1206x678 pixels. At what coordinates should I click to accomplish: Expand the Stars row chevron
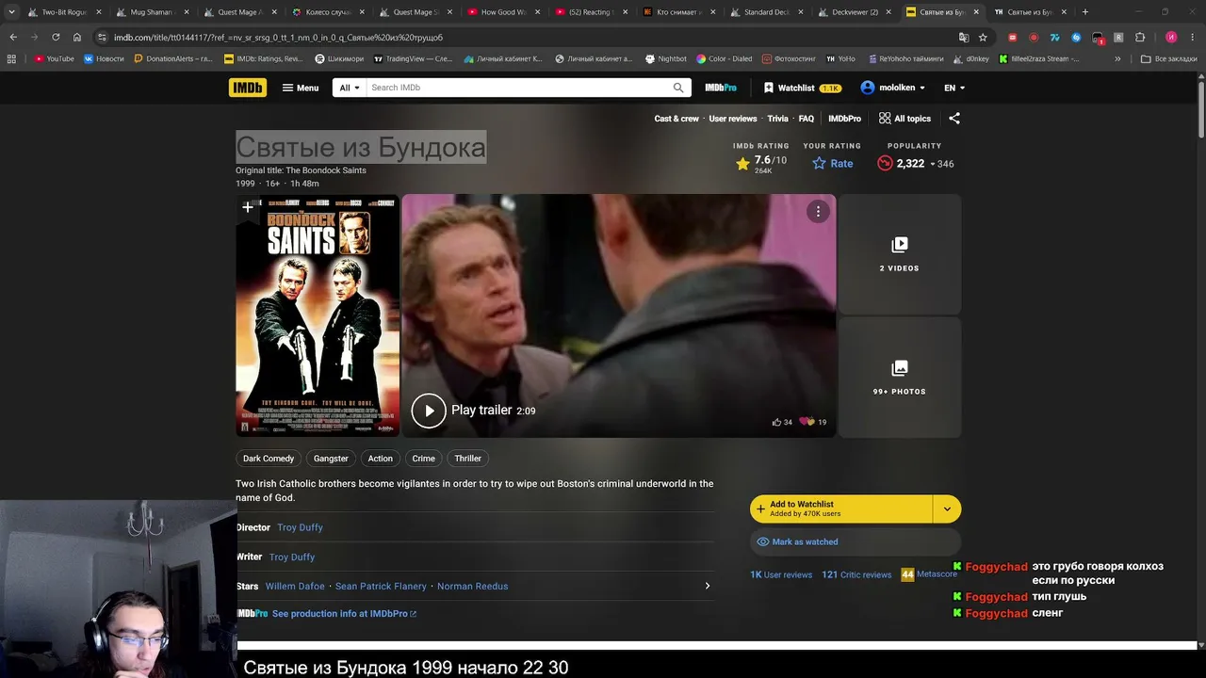(708, 587)
